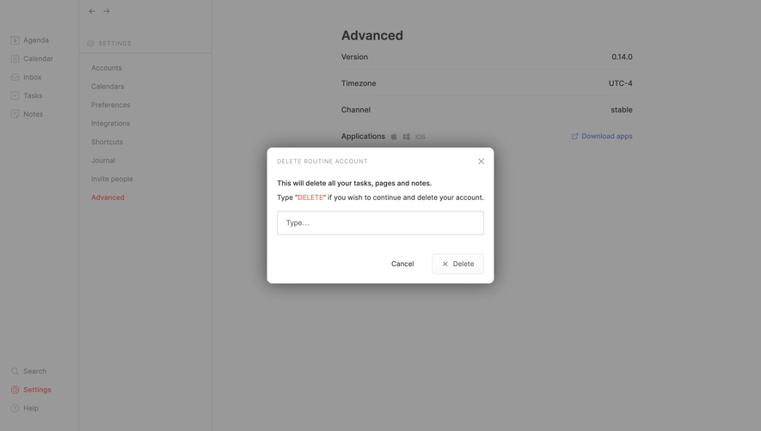Open Preferences settings section
The height and width of the screenshot is (431, 761).
111,105
